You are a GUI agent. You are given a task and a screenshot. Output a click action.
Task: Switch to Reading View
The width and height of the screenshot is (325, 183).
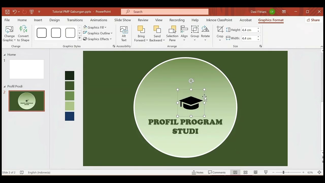255,172
